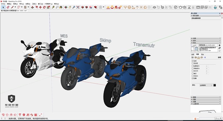This screenshot has width=223, height=121.
Task: Expand the 组件 components panel
Action: 206,40
